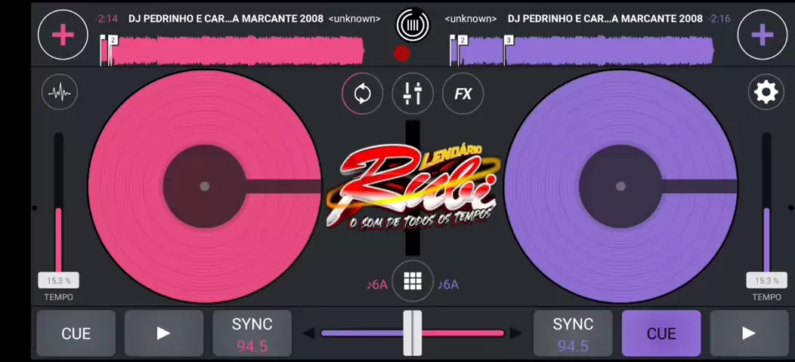Tap the loop circular arrows icon
This screenshot has width=795, height=362.
pyautogui.click(x=363, y=94)
